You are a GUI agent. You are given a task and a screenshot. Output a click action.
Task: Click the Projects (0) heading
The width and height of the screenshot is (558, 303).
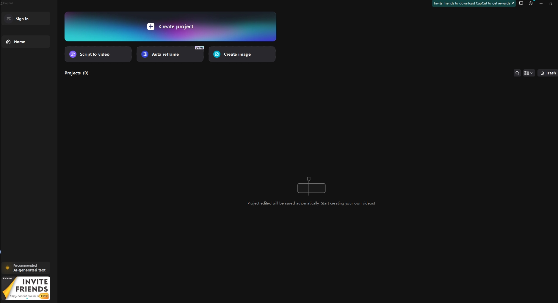76,73
